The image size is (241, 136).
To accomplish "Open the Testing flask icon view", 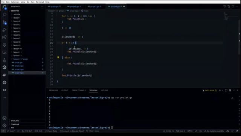I will pyautogui.click(x=5, y=60).
